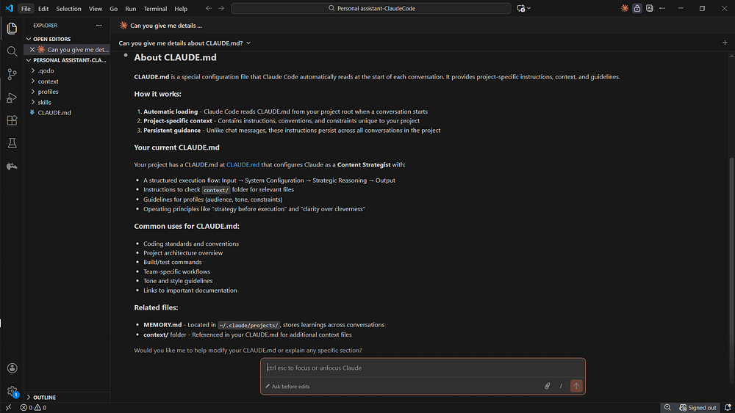Open the Selection menu
This screenshot has width=735, height=413.
[x=68, y=8]
